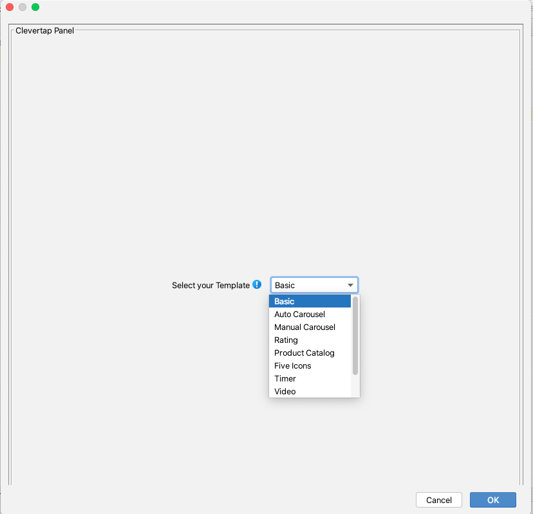Click the dropdown list scrollbar thumb

coord(355,336)
